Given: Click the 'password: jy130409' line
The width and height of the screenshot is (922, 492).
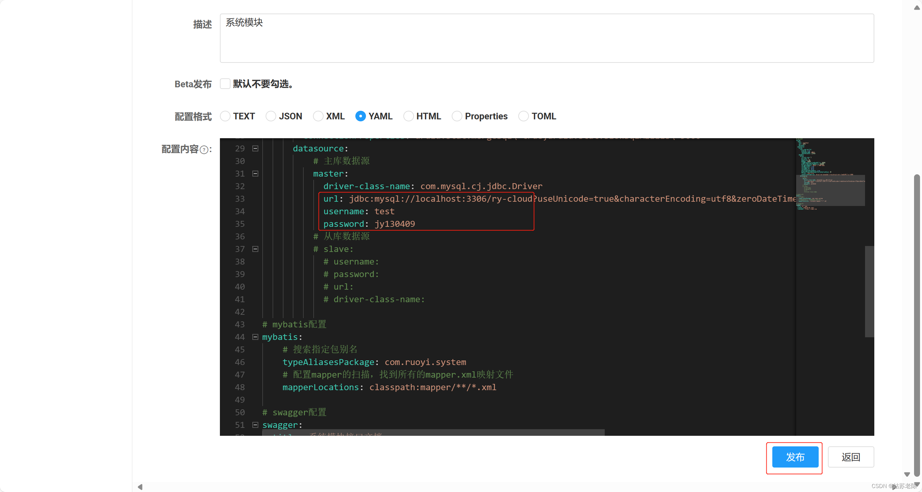Looking at the screenshot, I should (x=369, y=224).
